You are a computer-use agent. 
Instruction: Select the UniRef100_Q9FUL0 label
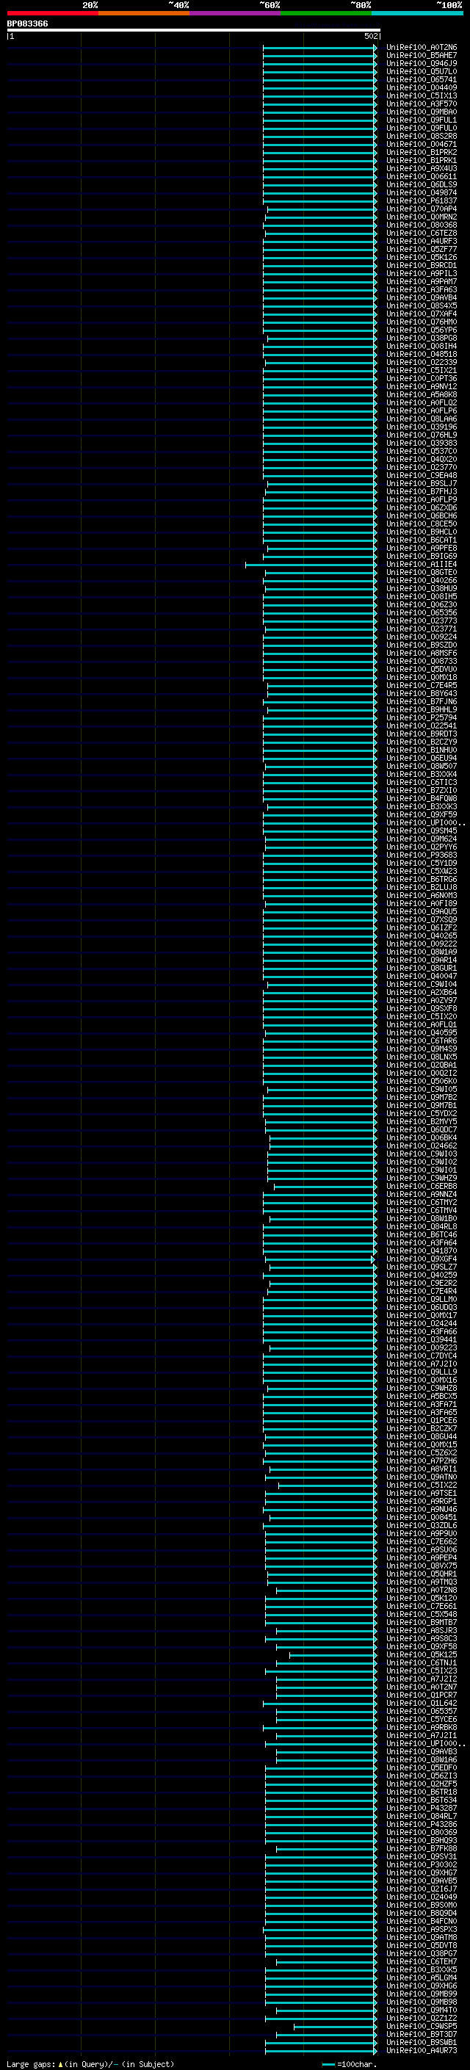coord(422,128)
